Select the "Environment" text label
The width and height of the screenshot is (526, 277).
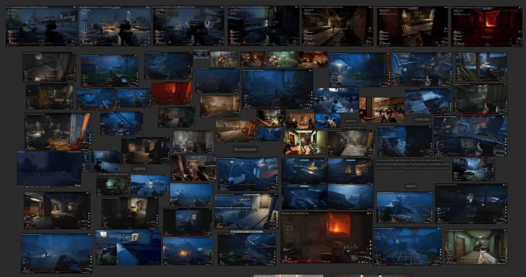pos(245,150)
